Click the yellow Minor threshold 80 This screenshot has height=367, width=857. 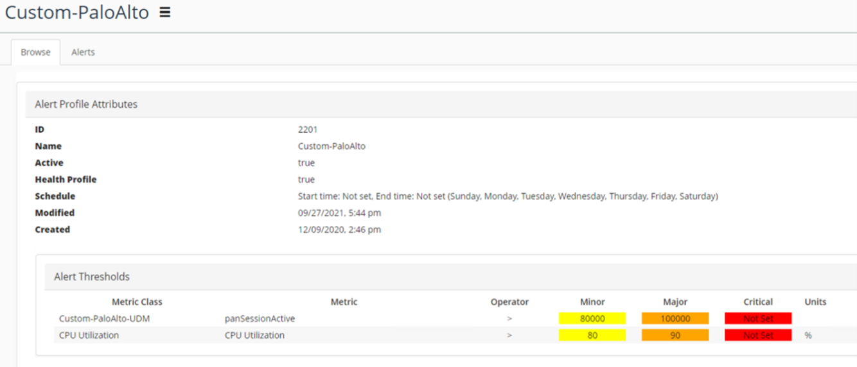[592, 335]
